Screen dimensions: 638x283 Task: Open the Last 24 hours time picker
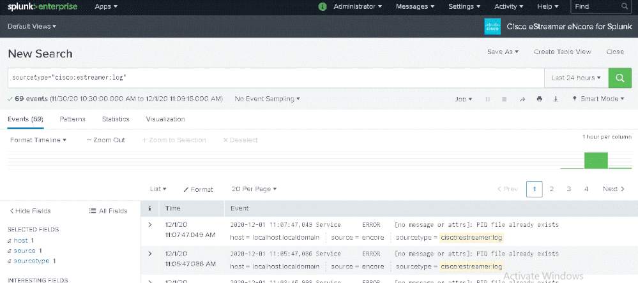[576, 78]
